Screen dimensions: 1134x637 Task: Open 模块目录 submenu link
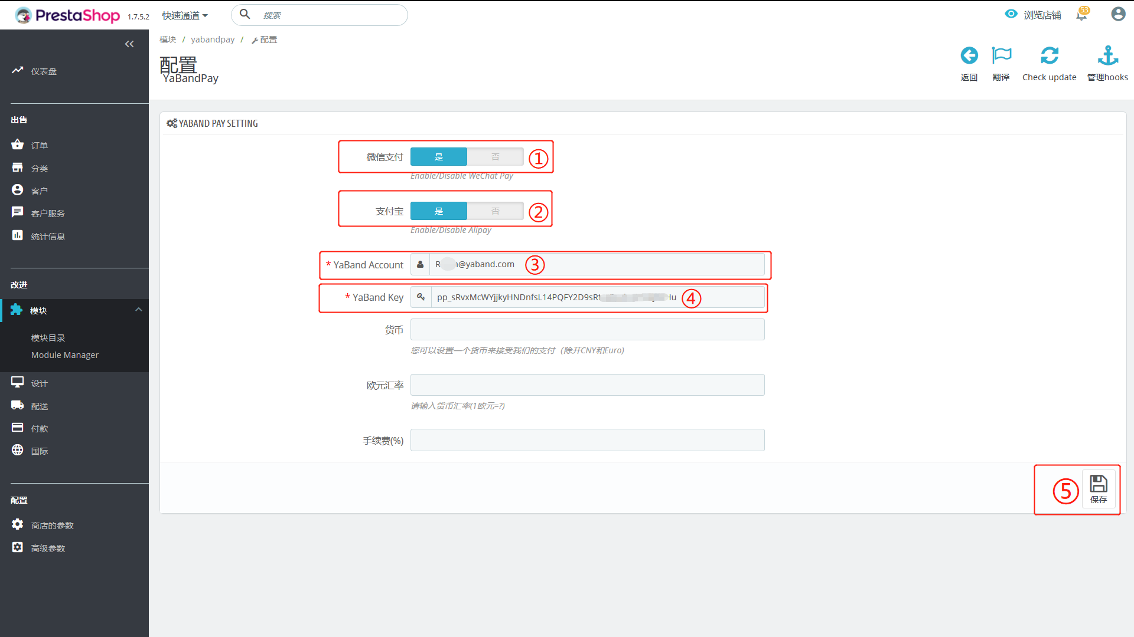[x=48, y=338]
